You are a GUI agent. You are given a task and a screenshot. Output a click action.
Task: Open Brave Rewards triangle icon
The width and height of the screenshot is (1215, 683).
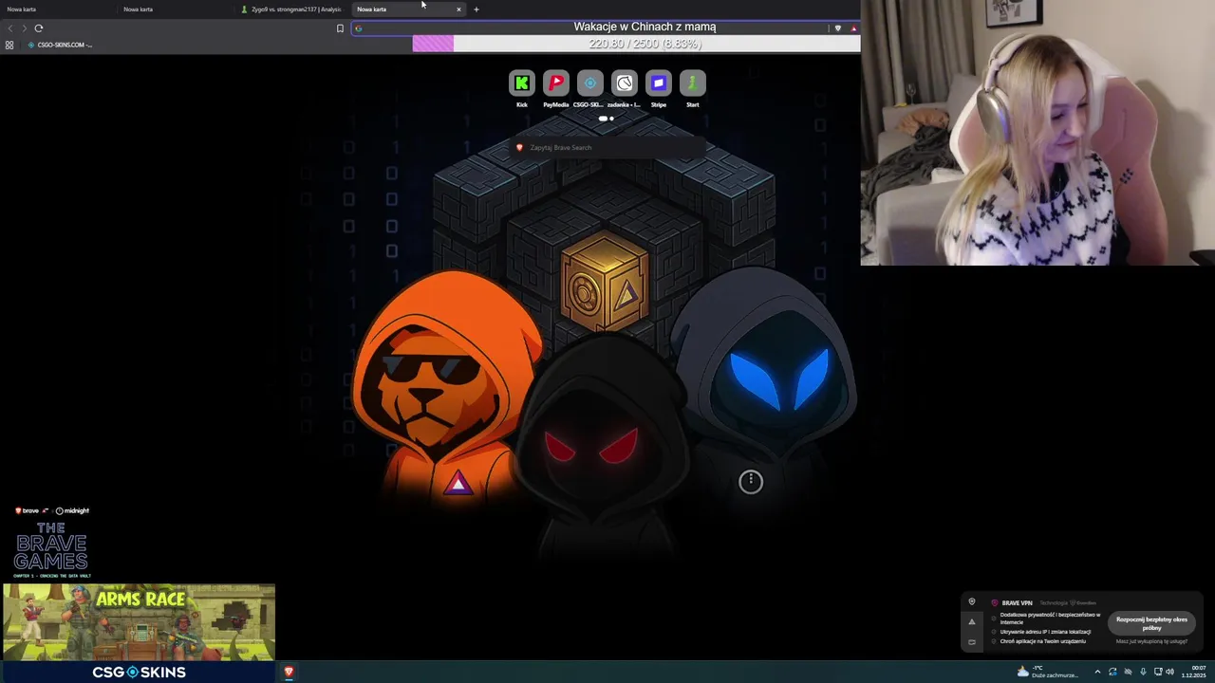coord(853,28)
